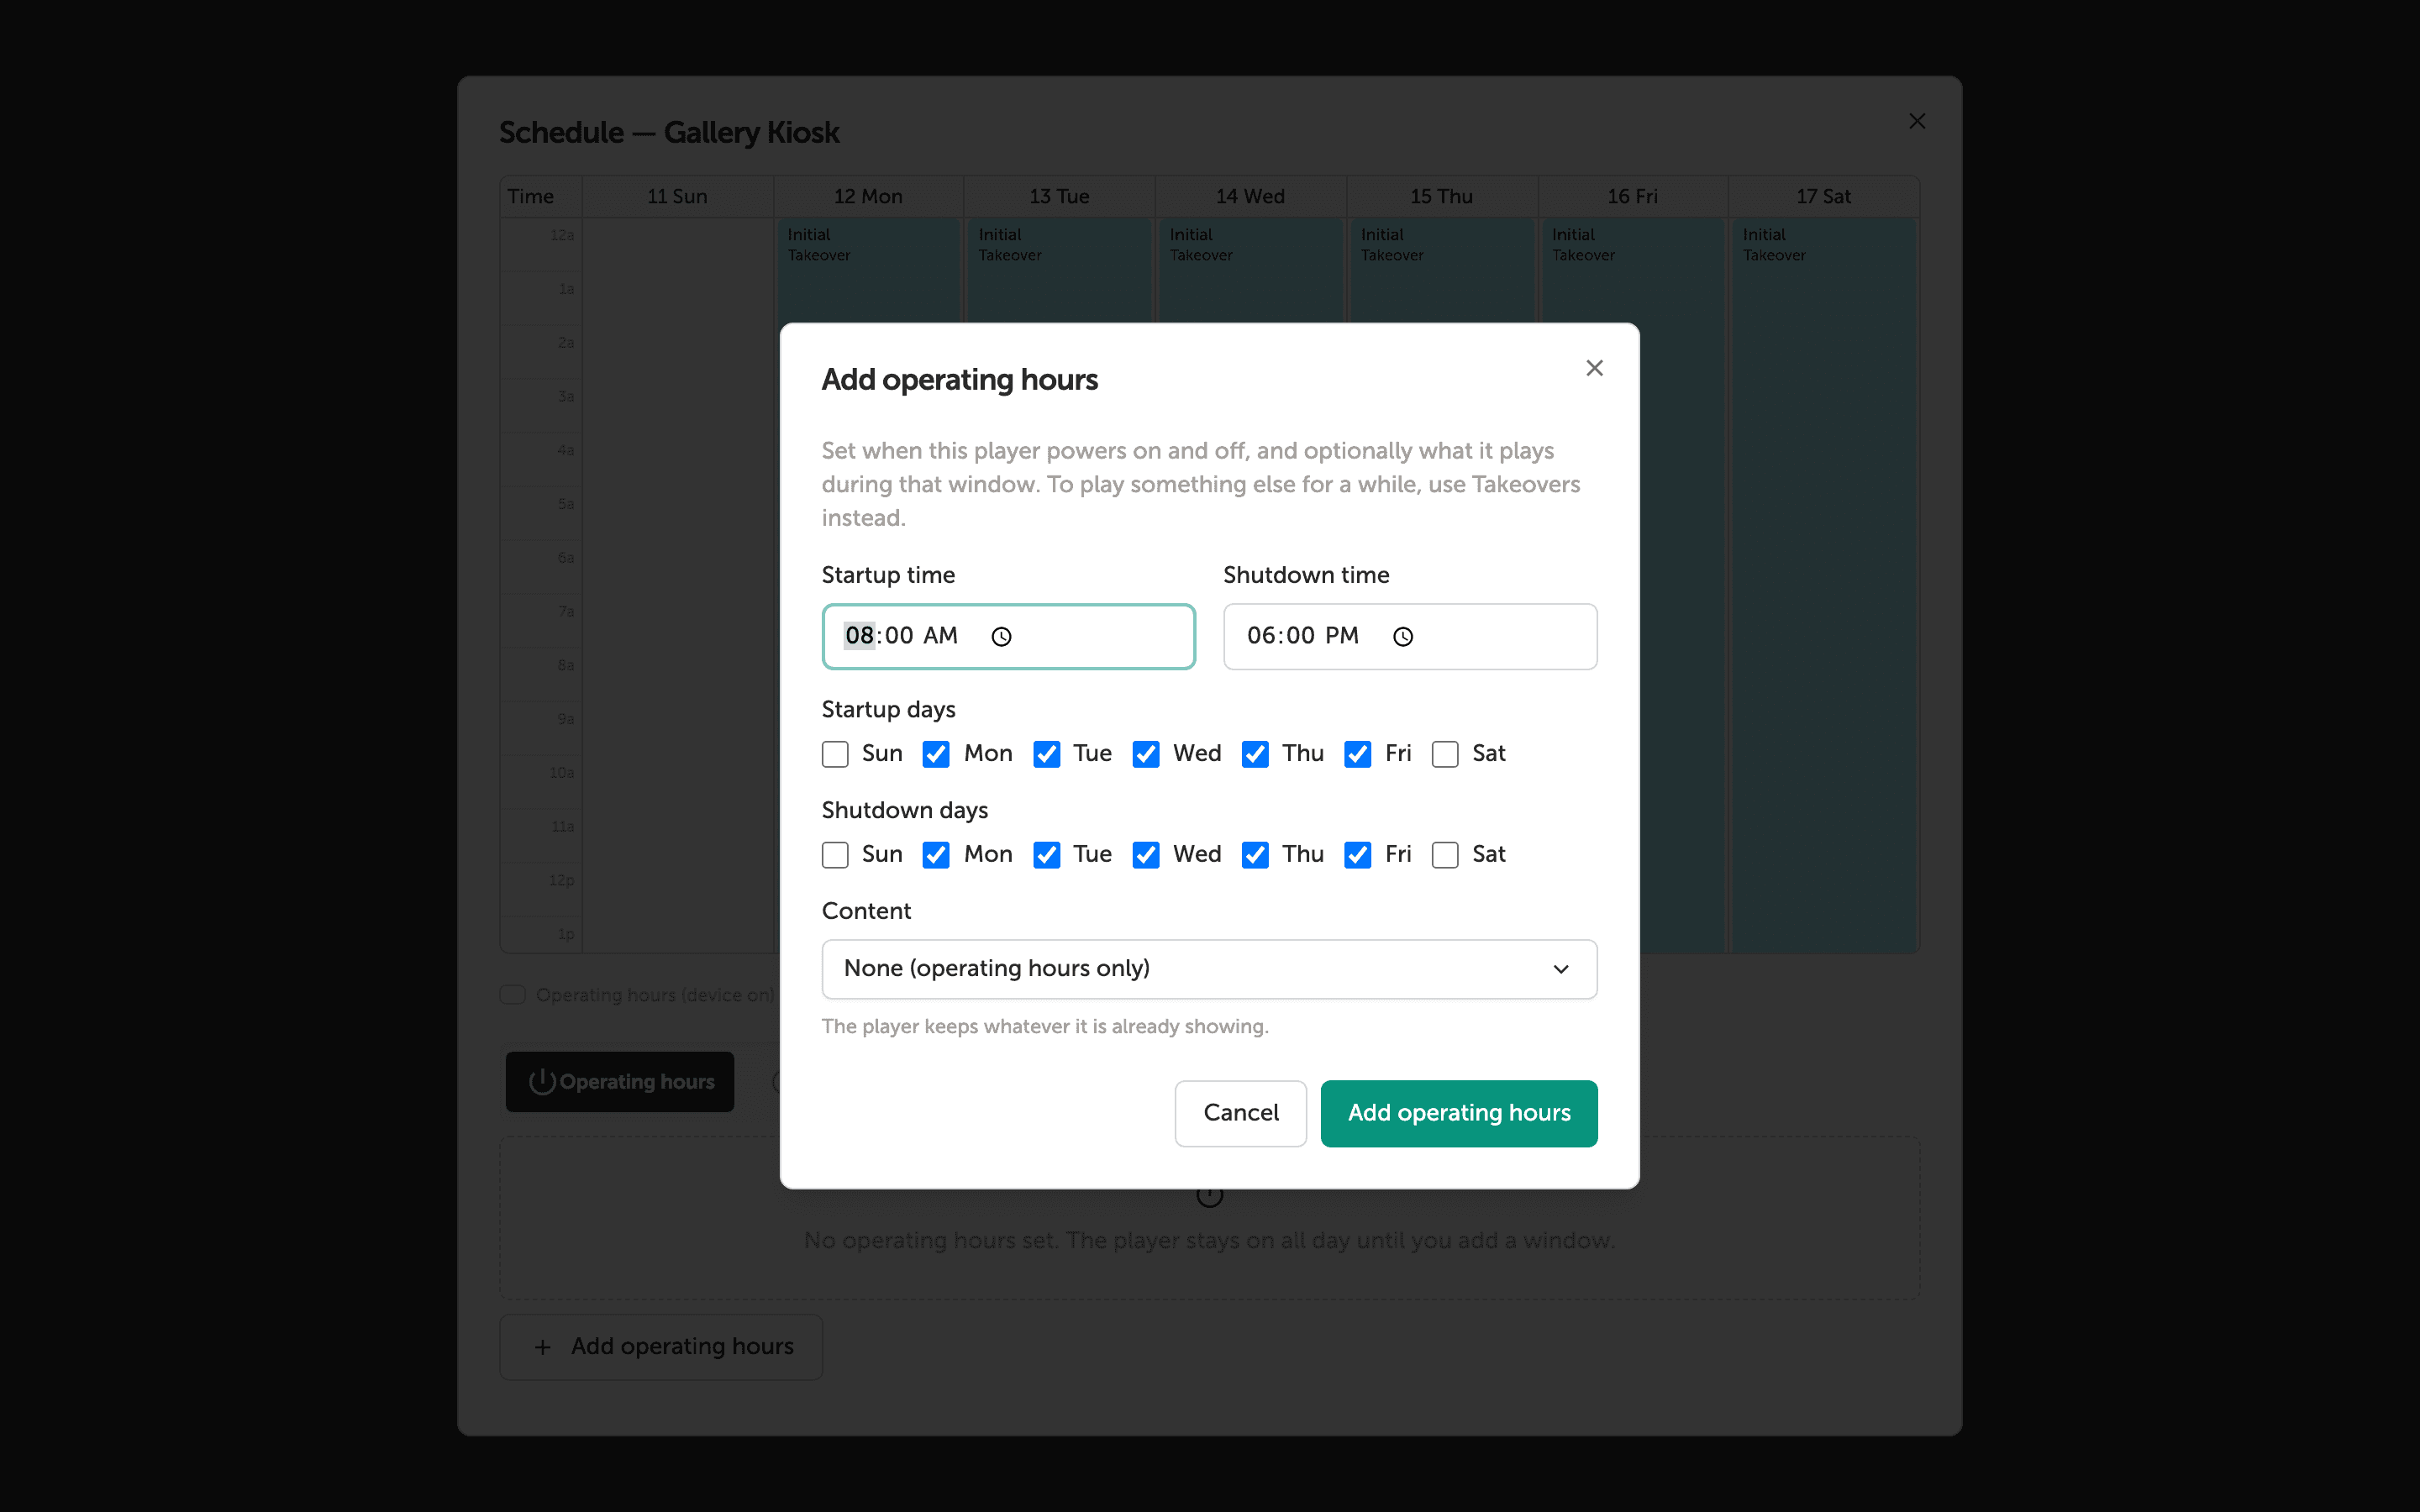
Task: Open Initial Takeover block on 12 Mon
Action: click(x=868, y=270)
